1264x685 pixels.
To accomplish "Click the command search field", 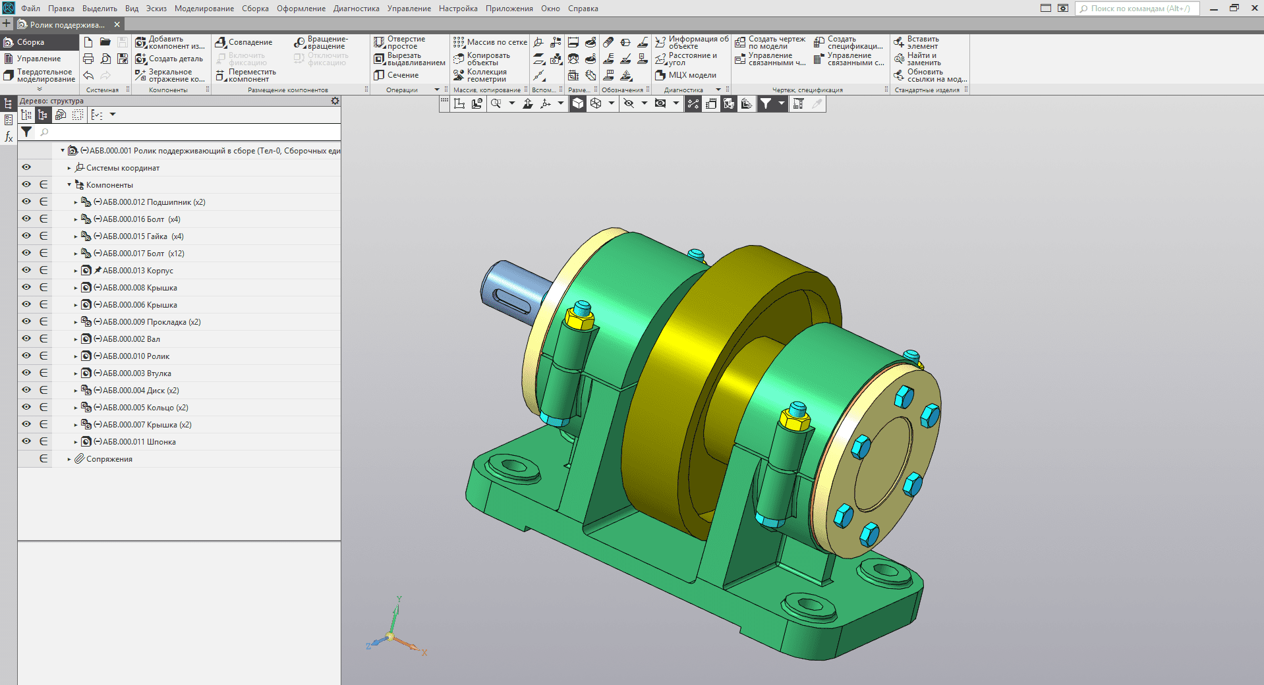I will click(1138, 9).
